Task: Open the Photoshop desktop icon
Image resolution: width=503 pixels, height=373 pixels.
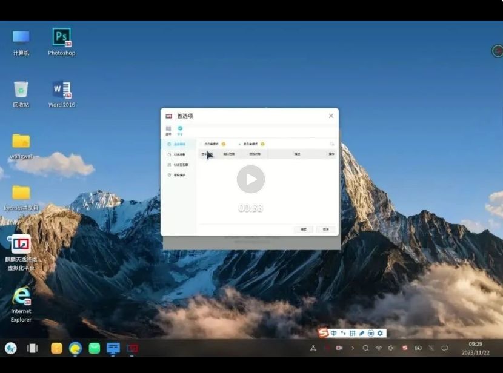Action: coord(61,38)
